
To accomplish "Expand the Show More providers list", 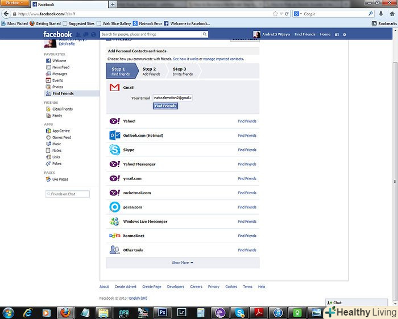I will coord(183,263).
